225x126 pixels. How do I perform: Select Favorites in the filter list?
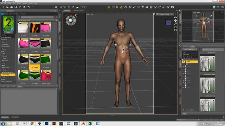(190, 55)
